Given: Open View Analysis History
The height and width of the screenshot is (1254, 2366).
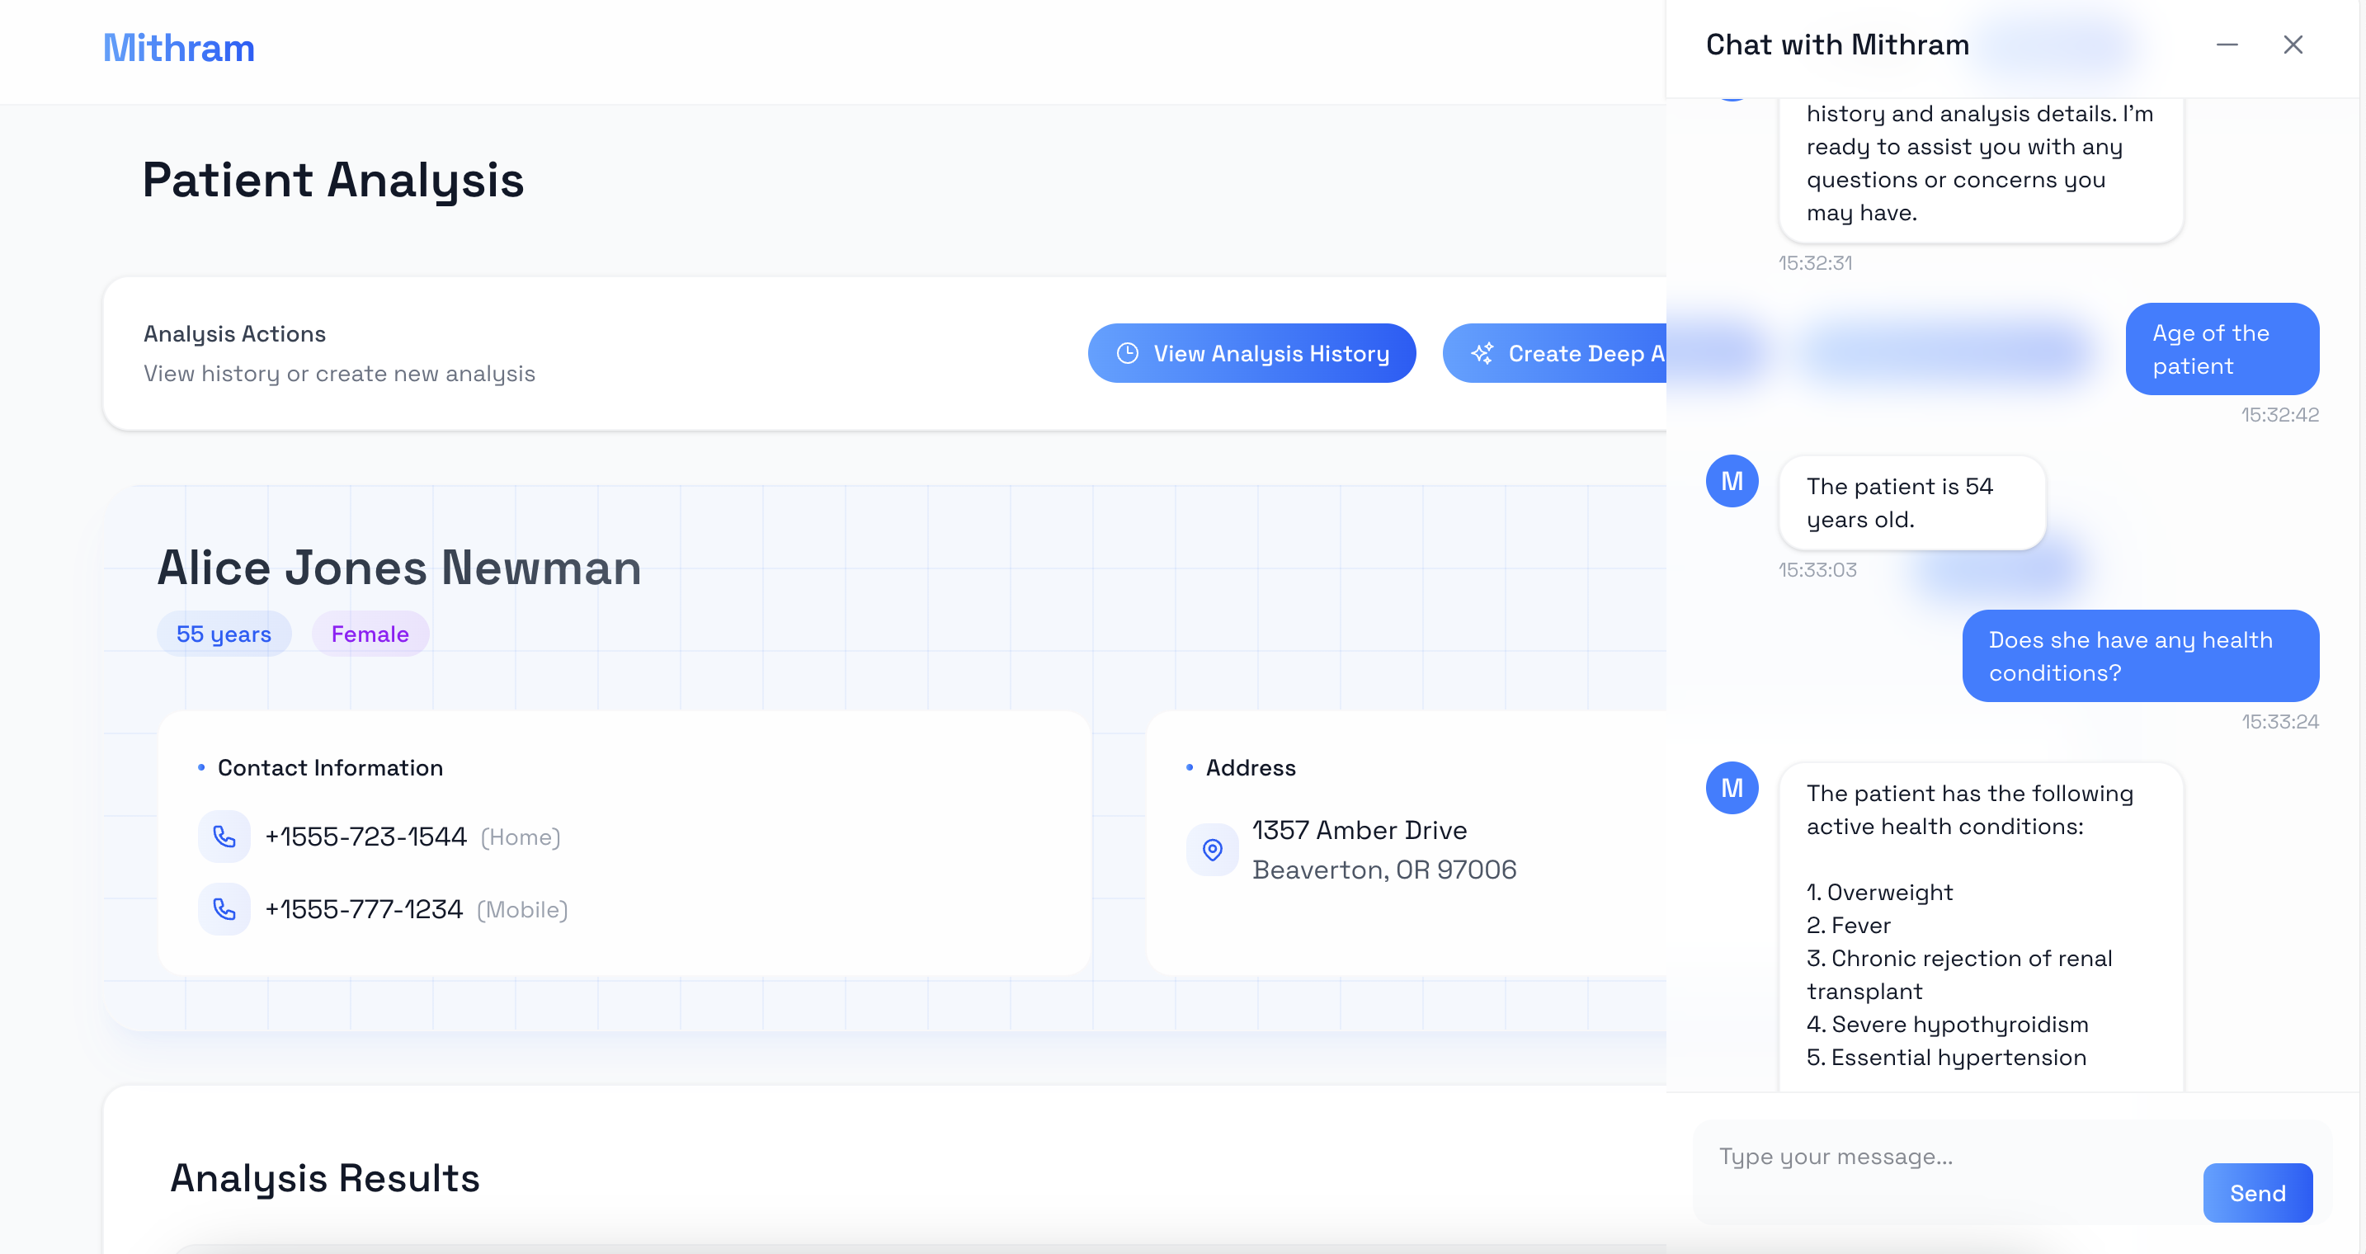Looking at the screenshot, I should click(x=1251, y=354).
